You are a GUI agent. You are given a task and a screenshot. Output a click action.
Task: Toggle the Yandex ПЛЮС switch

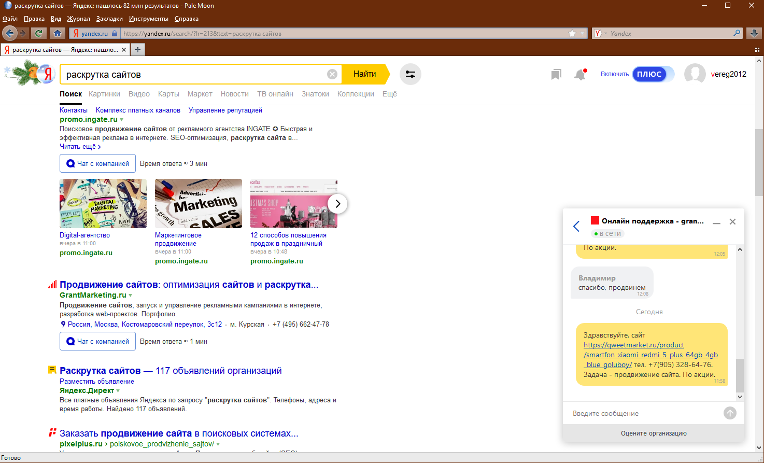[653, 74]
